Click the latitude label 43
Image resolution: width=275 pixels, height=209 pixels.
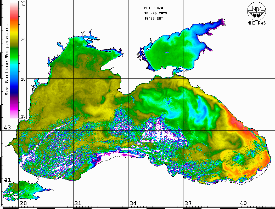[x=7, y=128]
